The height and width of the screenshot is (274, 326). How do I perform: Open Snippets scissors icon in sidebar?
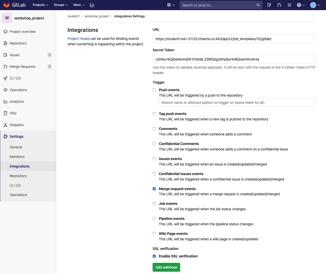click(x=5, y=125)
